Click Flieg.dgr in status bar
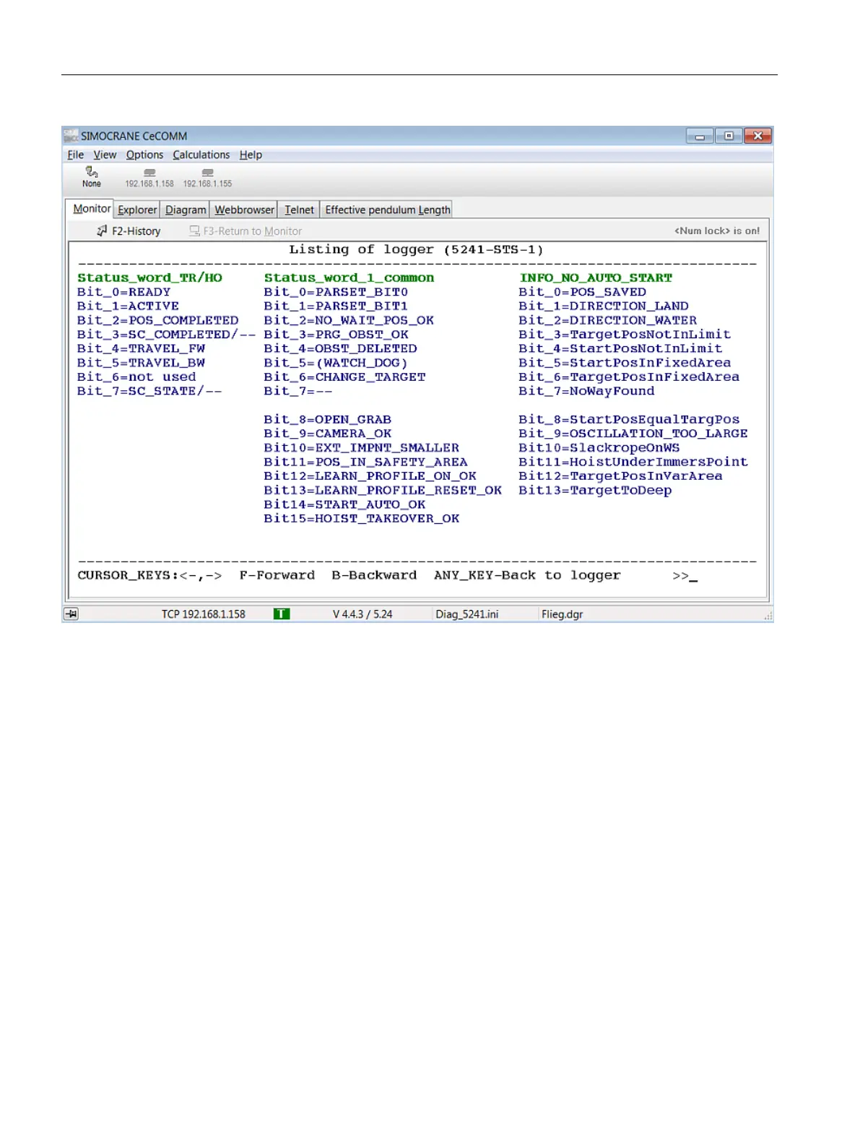The width and height of the screenshot is (860, 1147). tap(563, 614)
